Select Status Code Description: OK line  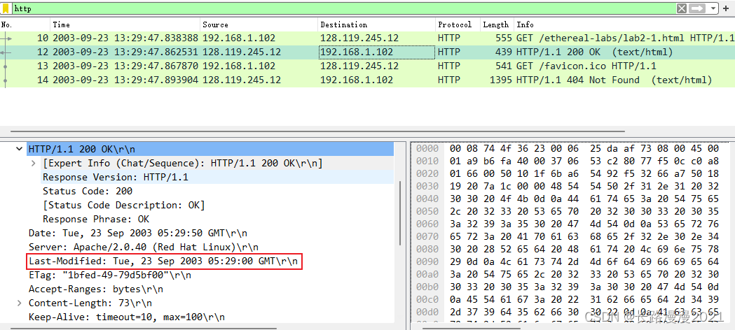click(x=124, y=205)
